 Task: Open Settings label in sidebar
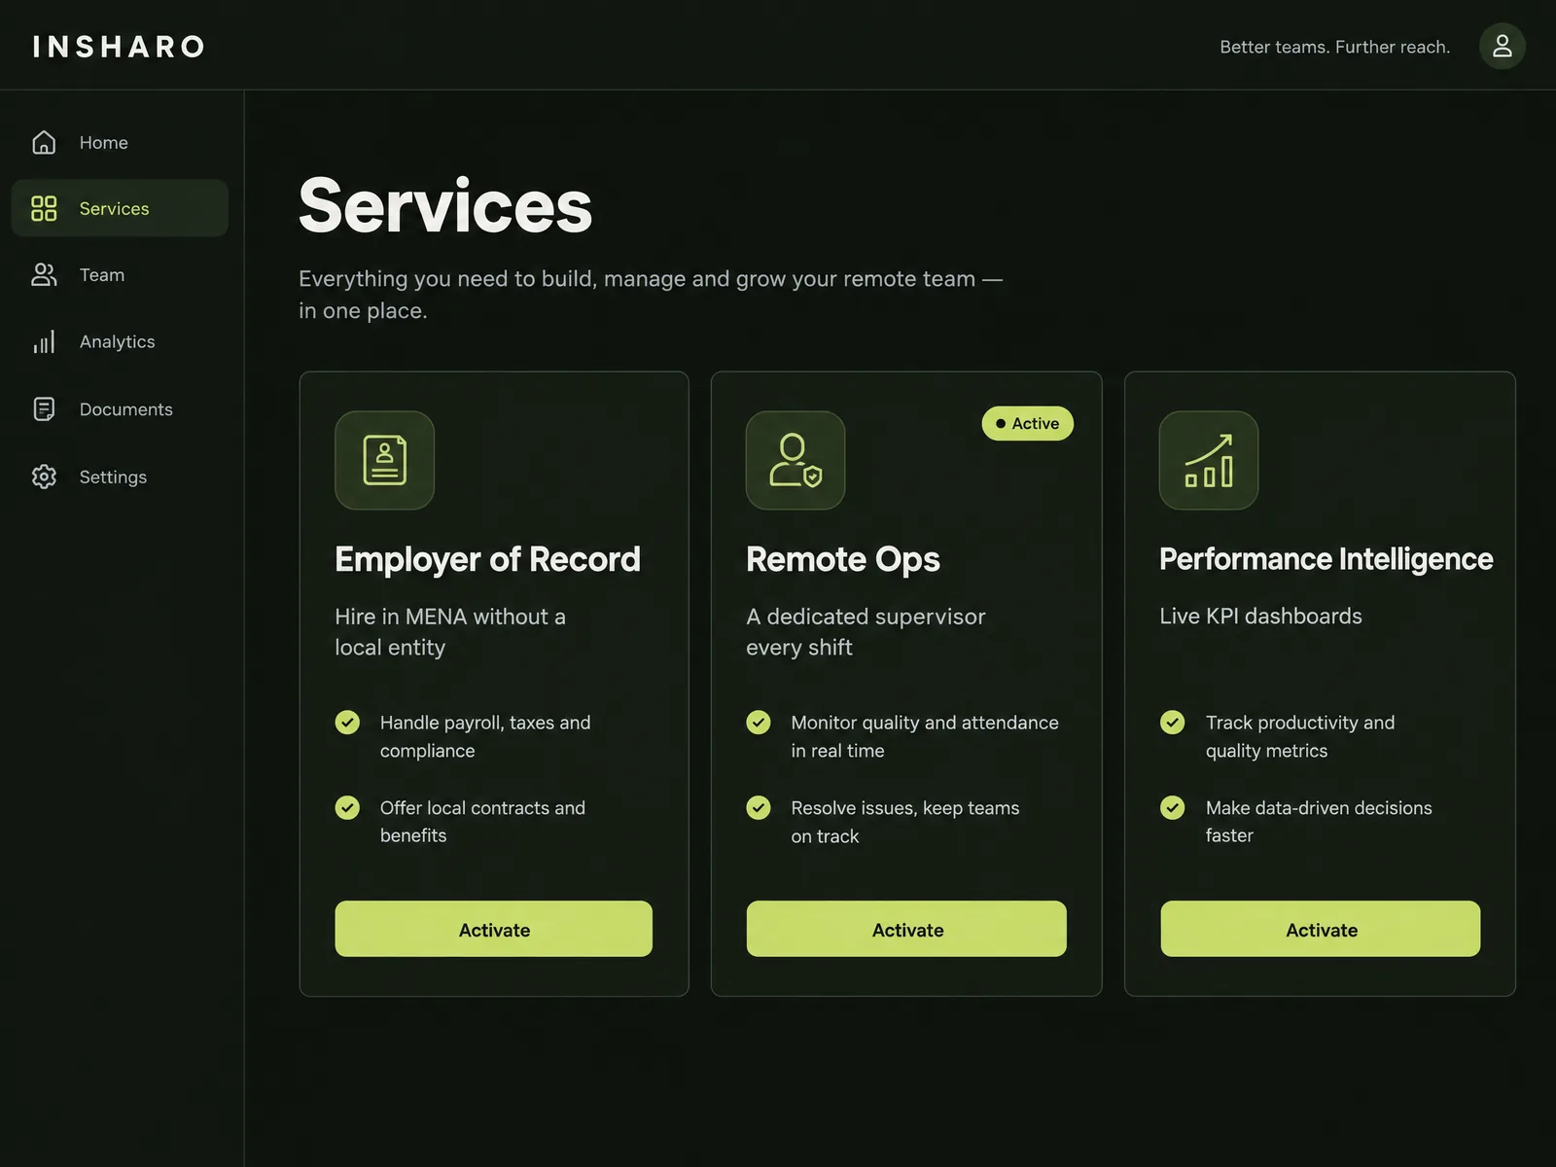point(113,477)
